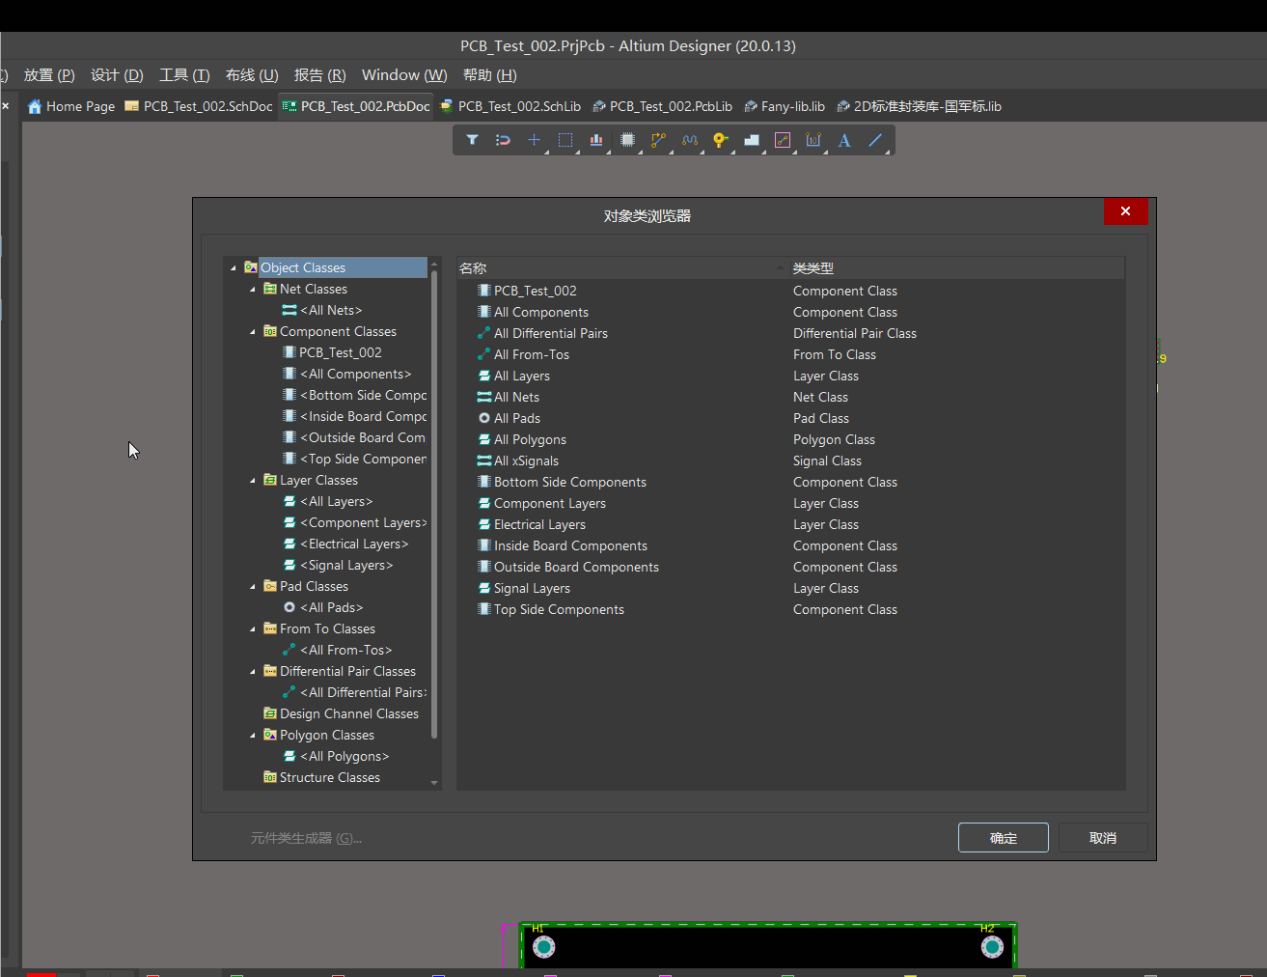
Task: Select the place polygon pour icon
Action: [752, 140]
